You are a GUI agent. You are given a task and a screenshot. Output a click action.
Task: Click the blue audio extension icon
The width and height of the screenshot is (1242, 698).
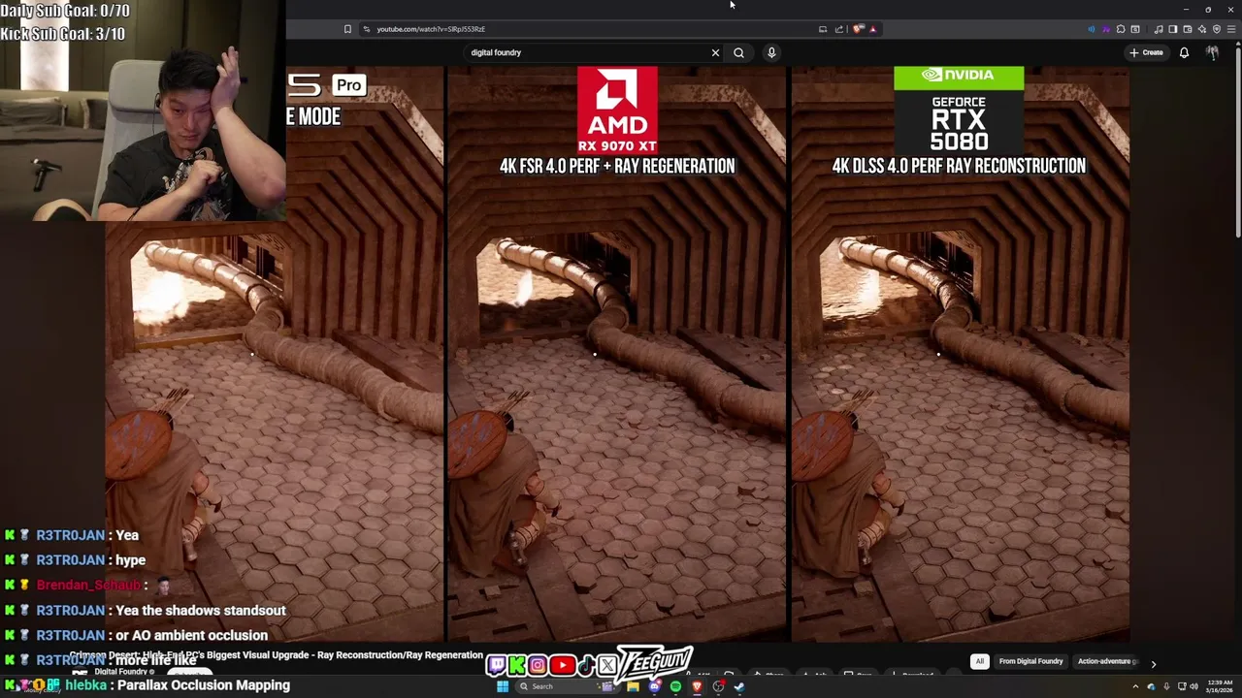click(x=1092, y=29)
